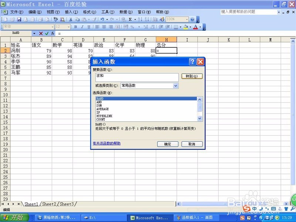
Task: Click the 取消 button in dialog
Action: pyautogui.click(x=192, y=144)
